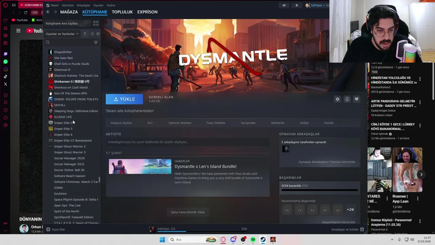Open options for Domuz Büyüsü video
The width and height of the screenshot is (435, 245).
point(420,221)
